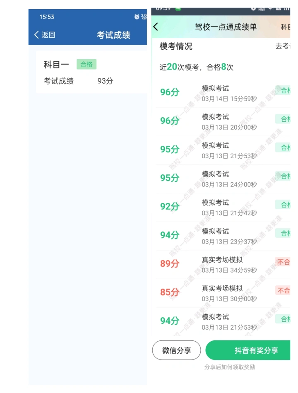Image resolution: width=298 pixels, height=393 pixels.
Task: Switch to the 科目 tab in the header
Action: (x=285, y=27)
